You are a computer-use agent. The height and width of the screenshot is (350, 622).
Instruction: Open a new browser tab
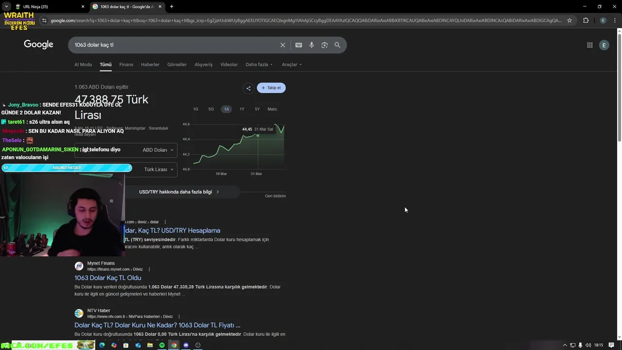coord(172,7)
